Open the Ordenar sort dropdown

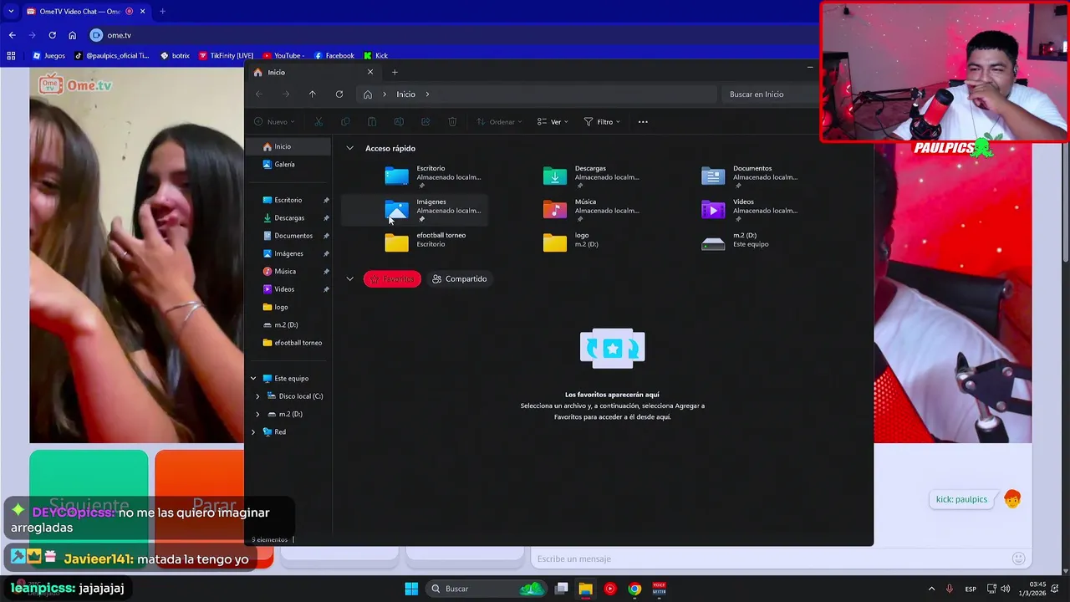[x=499, y=122]
